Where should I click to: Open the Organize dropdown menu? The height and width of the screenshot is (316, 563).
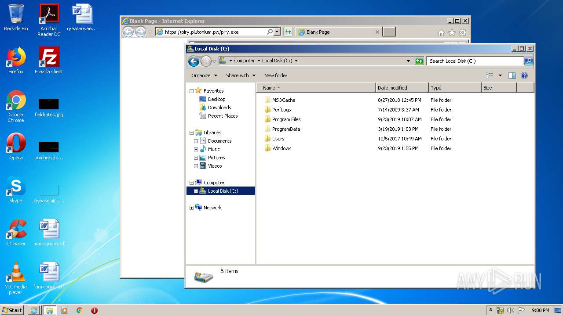point(204,75)
